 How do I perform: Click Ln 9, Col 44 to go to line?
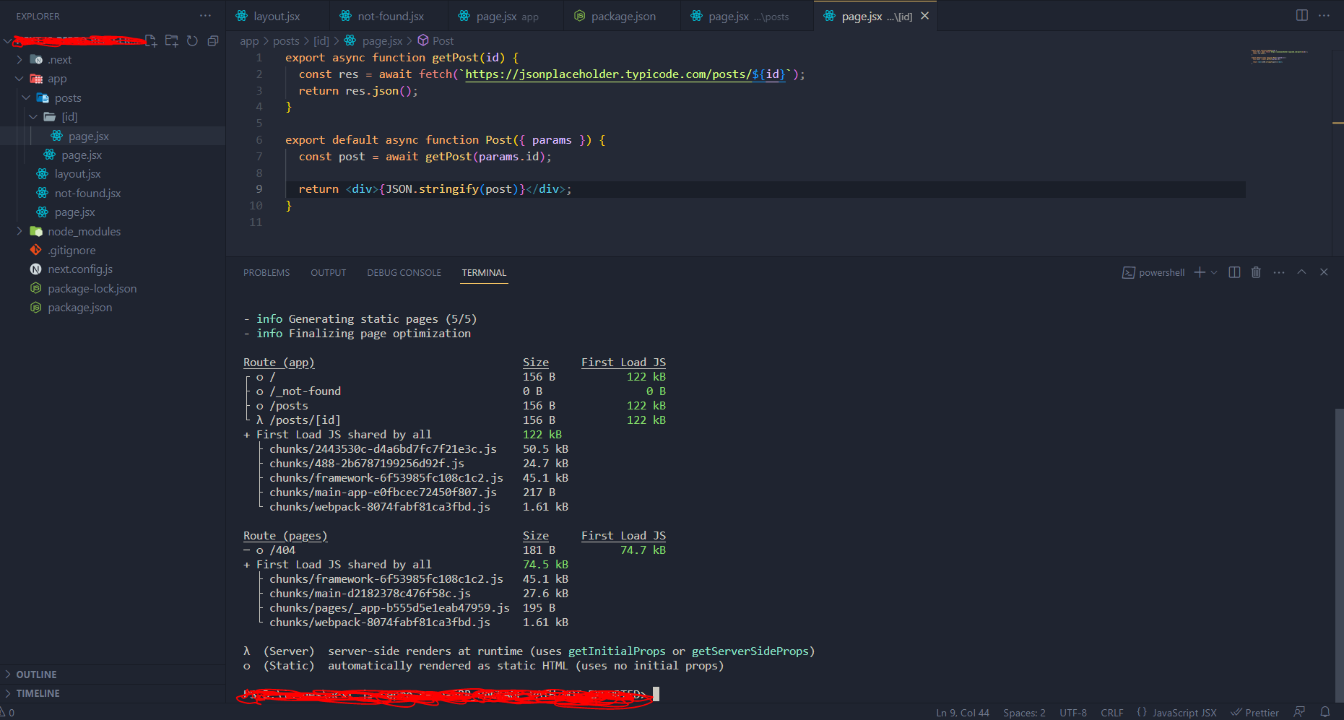point(962,712)
